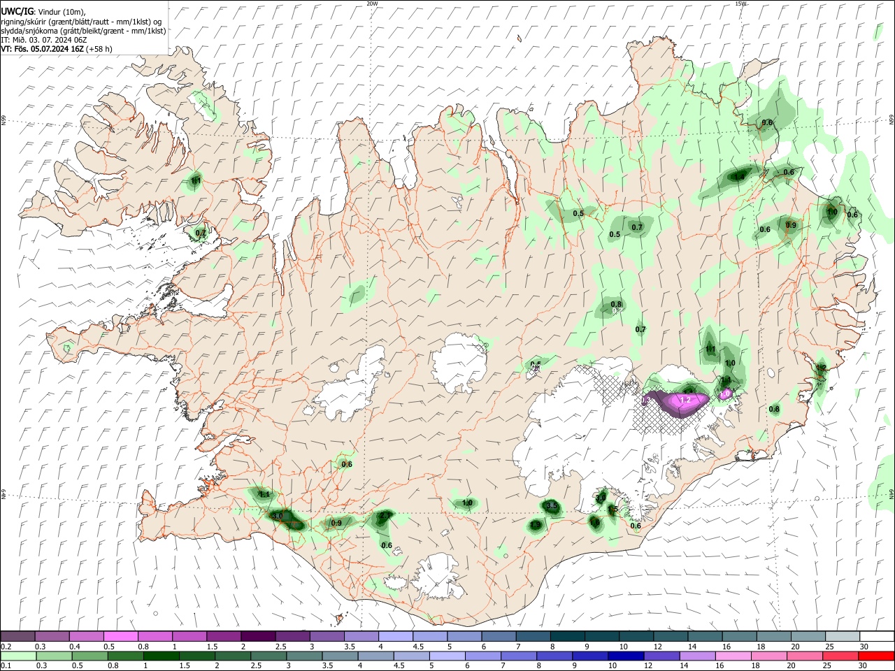Click the 20W longitude label
This screenshot has height=671, width=895.
[372, 3]
